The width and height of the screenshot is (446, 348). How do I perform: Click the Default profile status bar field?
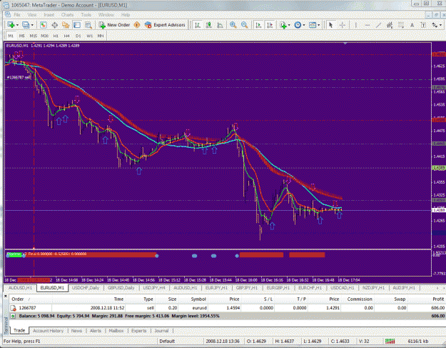(180, 341)
